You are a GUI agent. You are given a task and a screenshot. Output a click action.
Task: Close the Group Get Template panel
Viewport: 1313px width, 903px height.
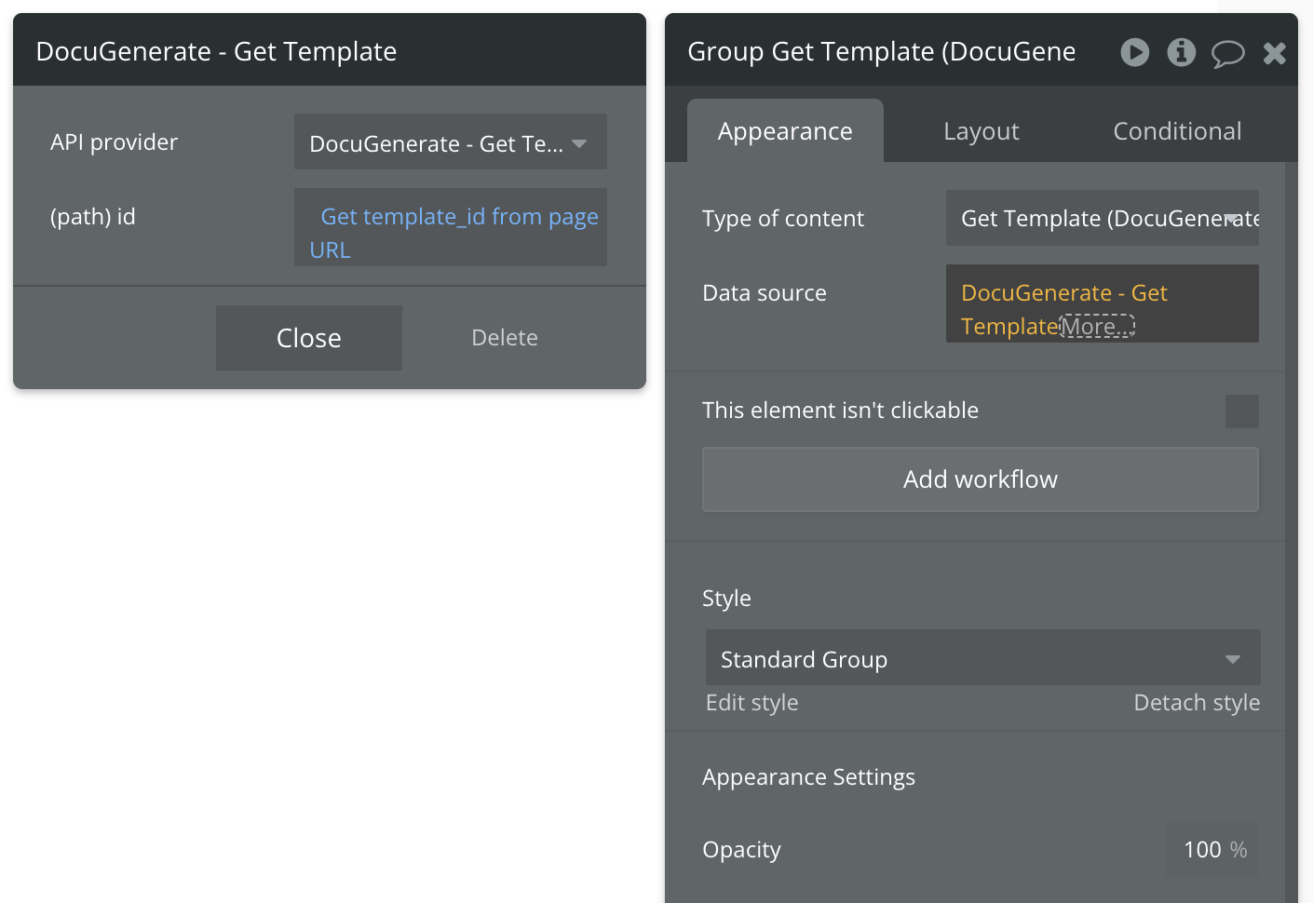[1275, 53]
